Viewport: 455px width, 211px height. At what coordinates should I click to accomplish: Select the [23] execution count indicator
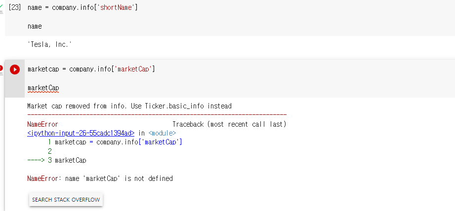(x=15, y=7)
